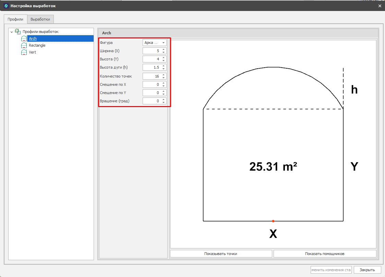This screenshot has height=277, width=385.
Task: Click the red origin point in preview
Action: (273, 221)
